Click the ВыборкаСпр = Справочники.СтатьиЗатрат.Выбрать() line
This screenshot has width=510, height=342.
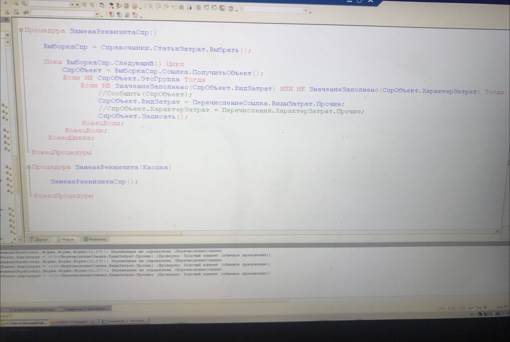(x=147, y=48)
